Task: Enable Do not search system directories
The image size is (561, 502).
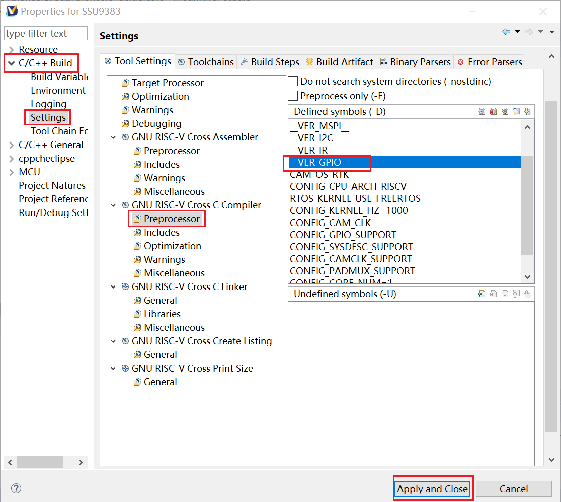Action: point(293,81)
